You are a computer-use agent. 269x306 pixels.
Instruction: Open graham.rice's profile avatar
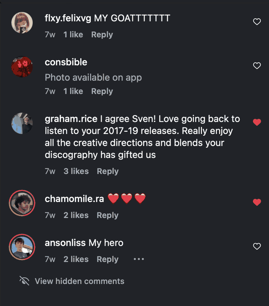pos(22,124)
